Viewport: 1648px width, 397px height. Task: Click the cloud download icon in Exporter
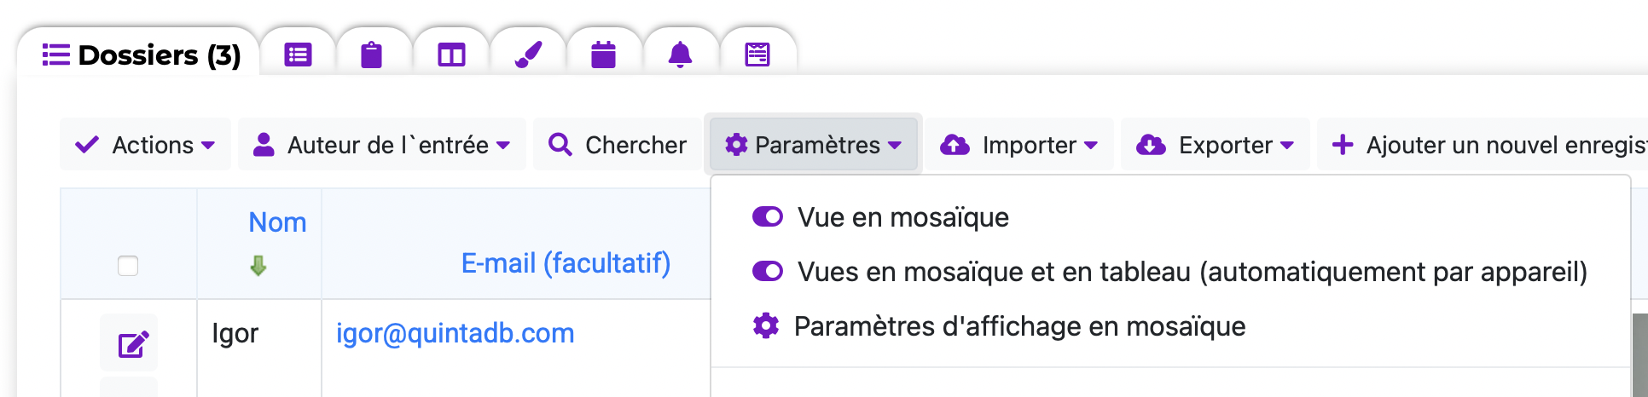[1151, 145]
